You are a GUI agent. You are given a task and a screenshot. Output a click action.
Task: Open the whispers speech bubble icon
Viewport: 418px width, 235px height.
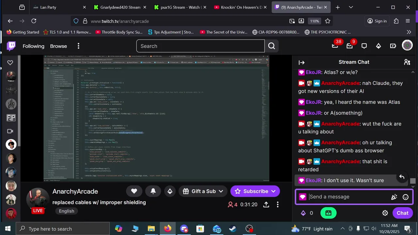click(364, 46)
